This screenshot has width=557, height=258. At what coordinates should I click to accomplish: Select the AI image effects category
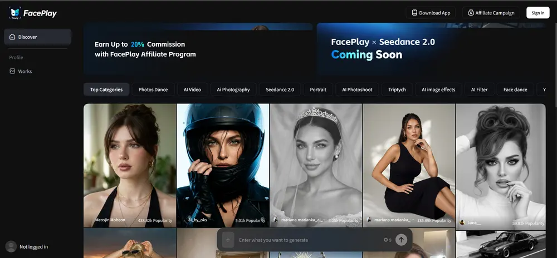point(438,90)
